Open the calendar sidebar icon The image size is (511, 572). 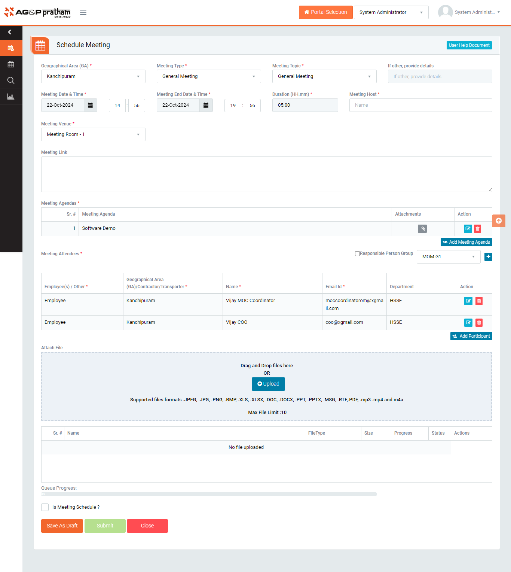(x=11, y=64)
